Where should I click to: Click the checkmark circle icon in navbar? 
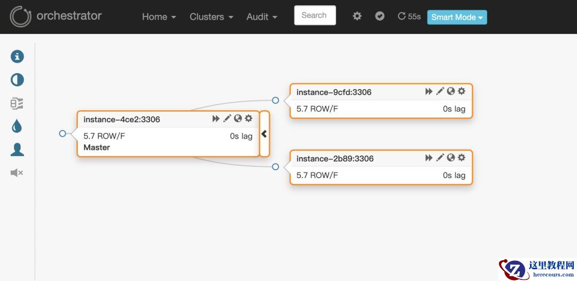tap(380, 17)
